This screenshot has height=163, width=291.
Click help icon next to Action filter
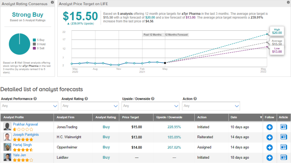point(195,99)
